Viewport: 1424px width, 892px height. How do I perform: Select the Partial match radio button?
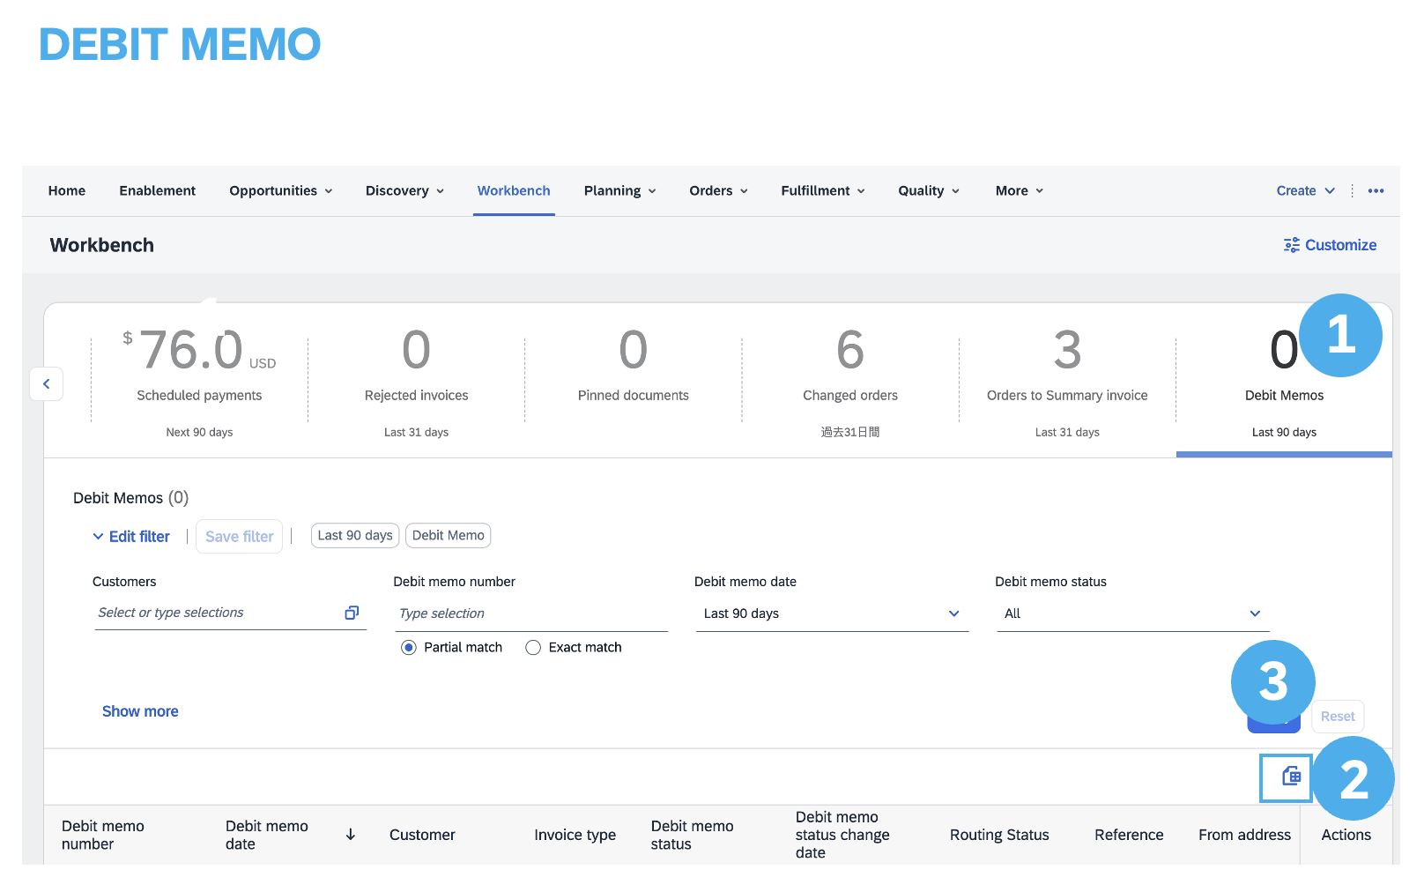coord(409,648)
